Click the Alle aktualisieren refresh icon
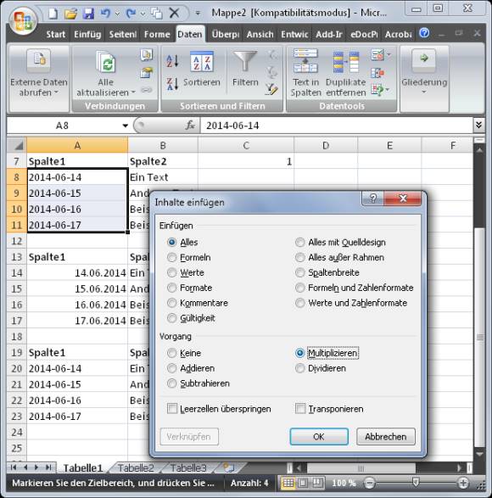Screen dimensions: 492x498 (106, 62)
